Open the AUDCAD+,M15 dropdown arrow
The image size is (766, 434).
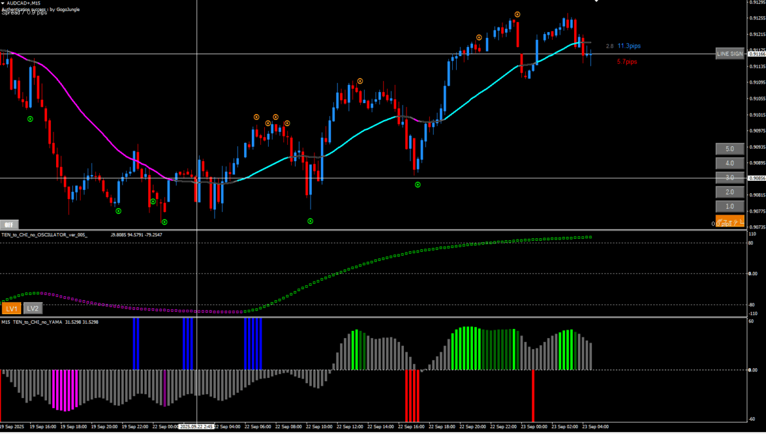click(x=3, y=3)
